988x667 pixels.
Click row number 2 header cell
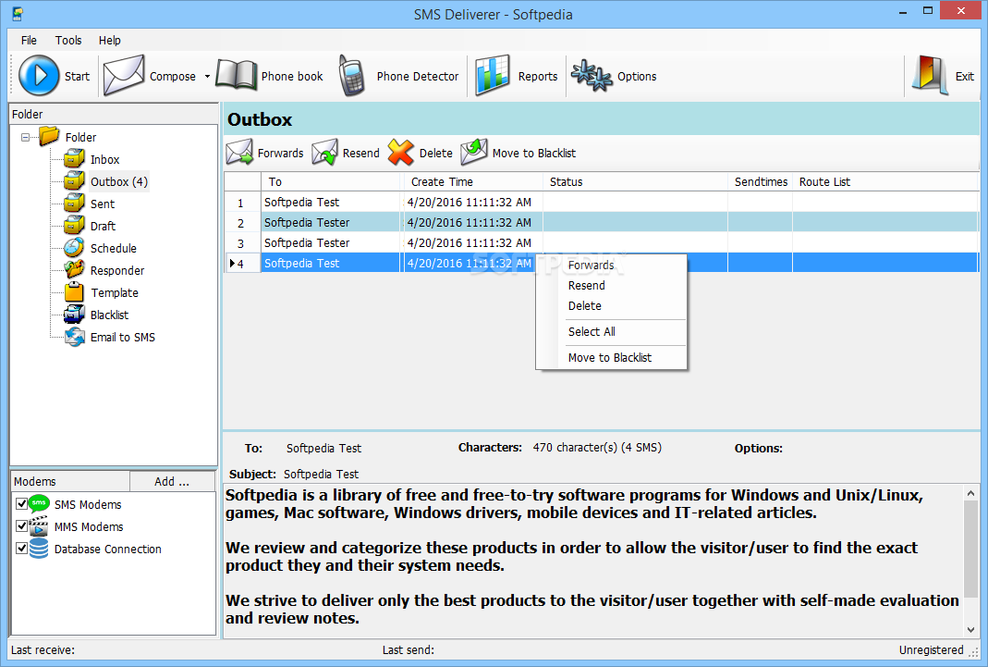242,223
